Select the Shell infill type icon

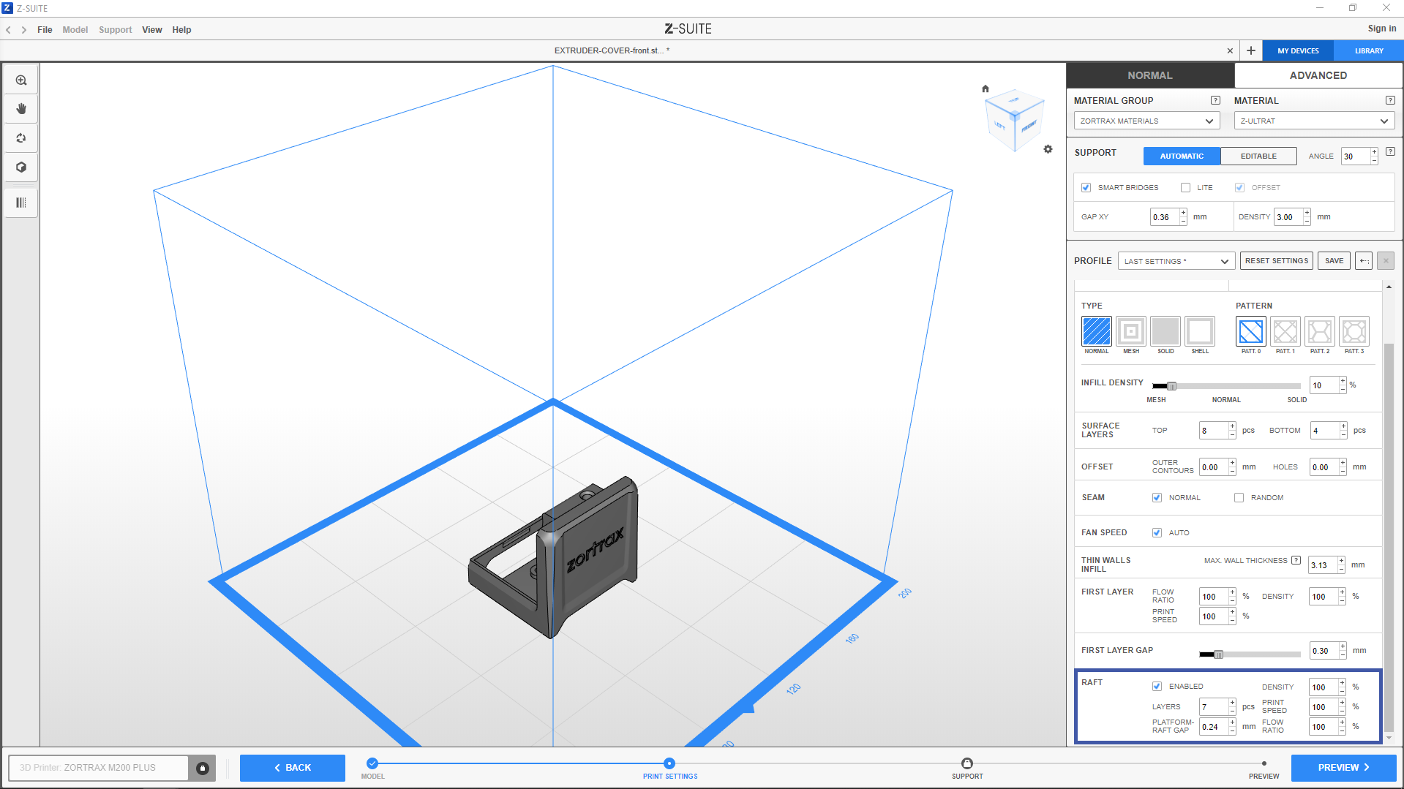[1199, 332]
